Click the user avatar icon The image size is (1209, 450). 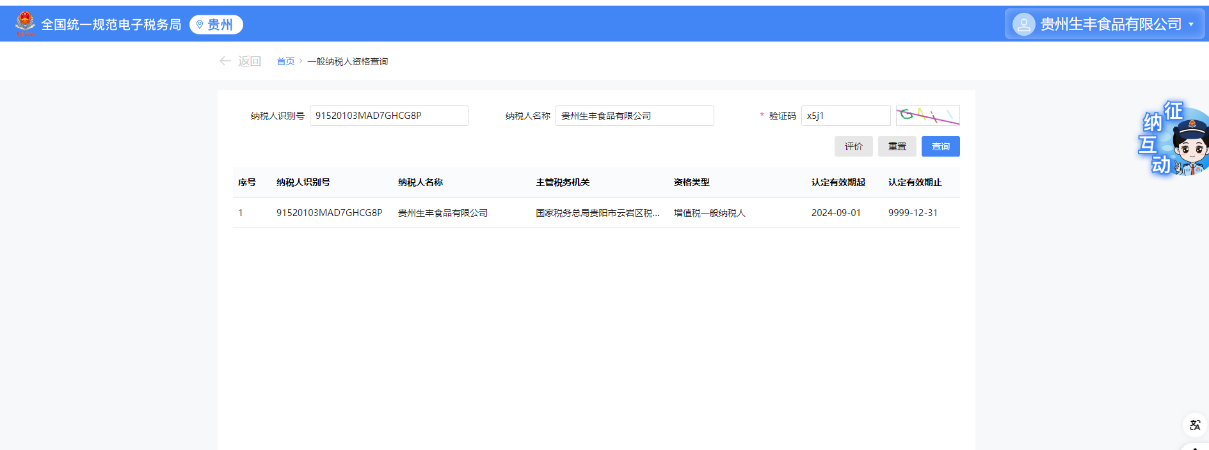1023,24
